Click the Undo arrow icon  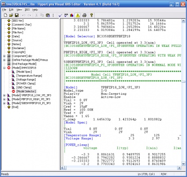[x=23, y=15]
